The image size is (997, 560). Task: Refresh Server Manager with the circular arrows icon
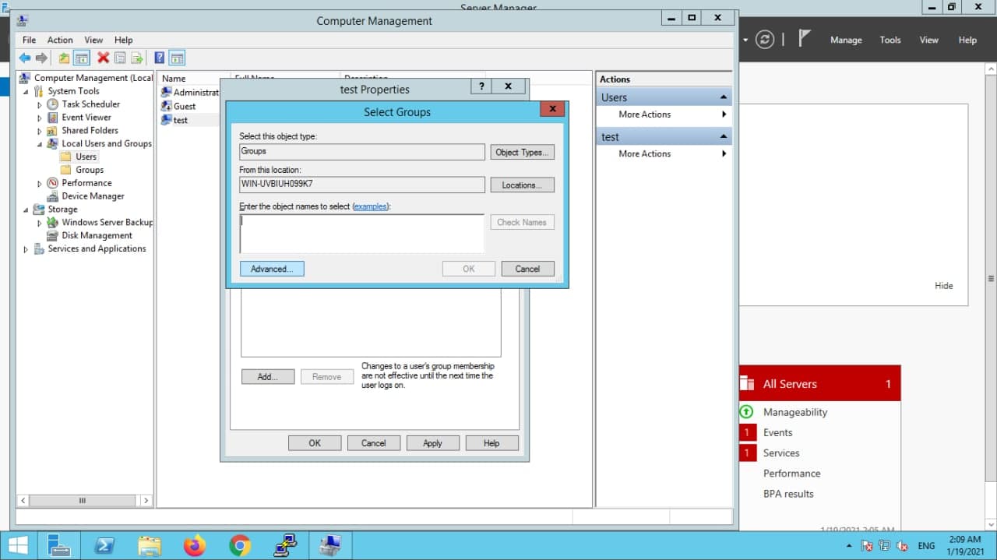[765, 40]
